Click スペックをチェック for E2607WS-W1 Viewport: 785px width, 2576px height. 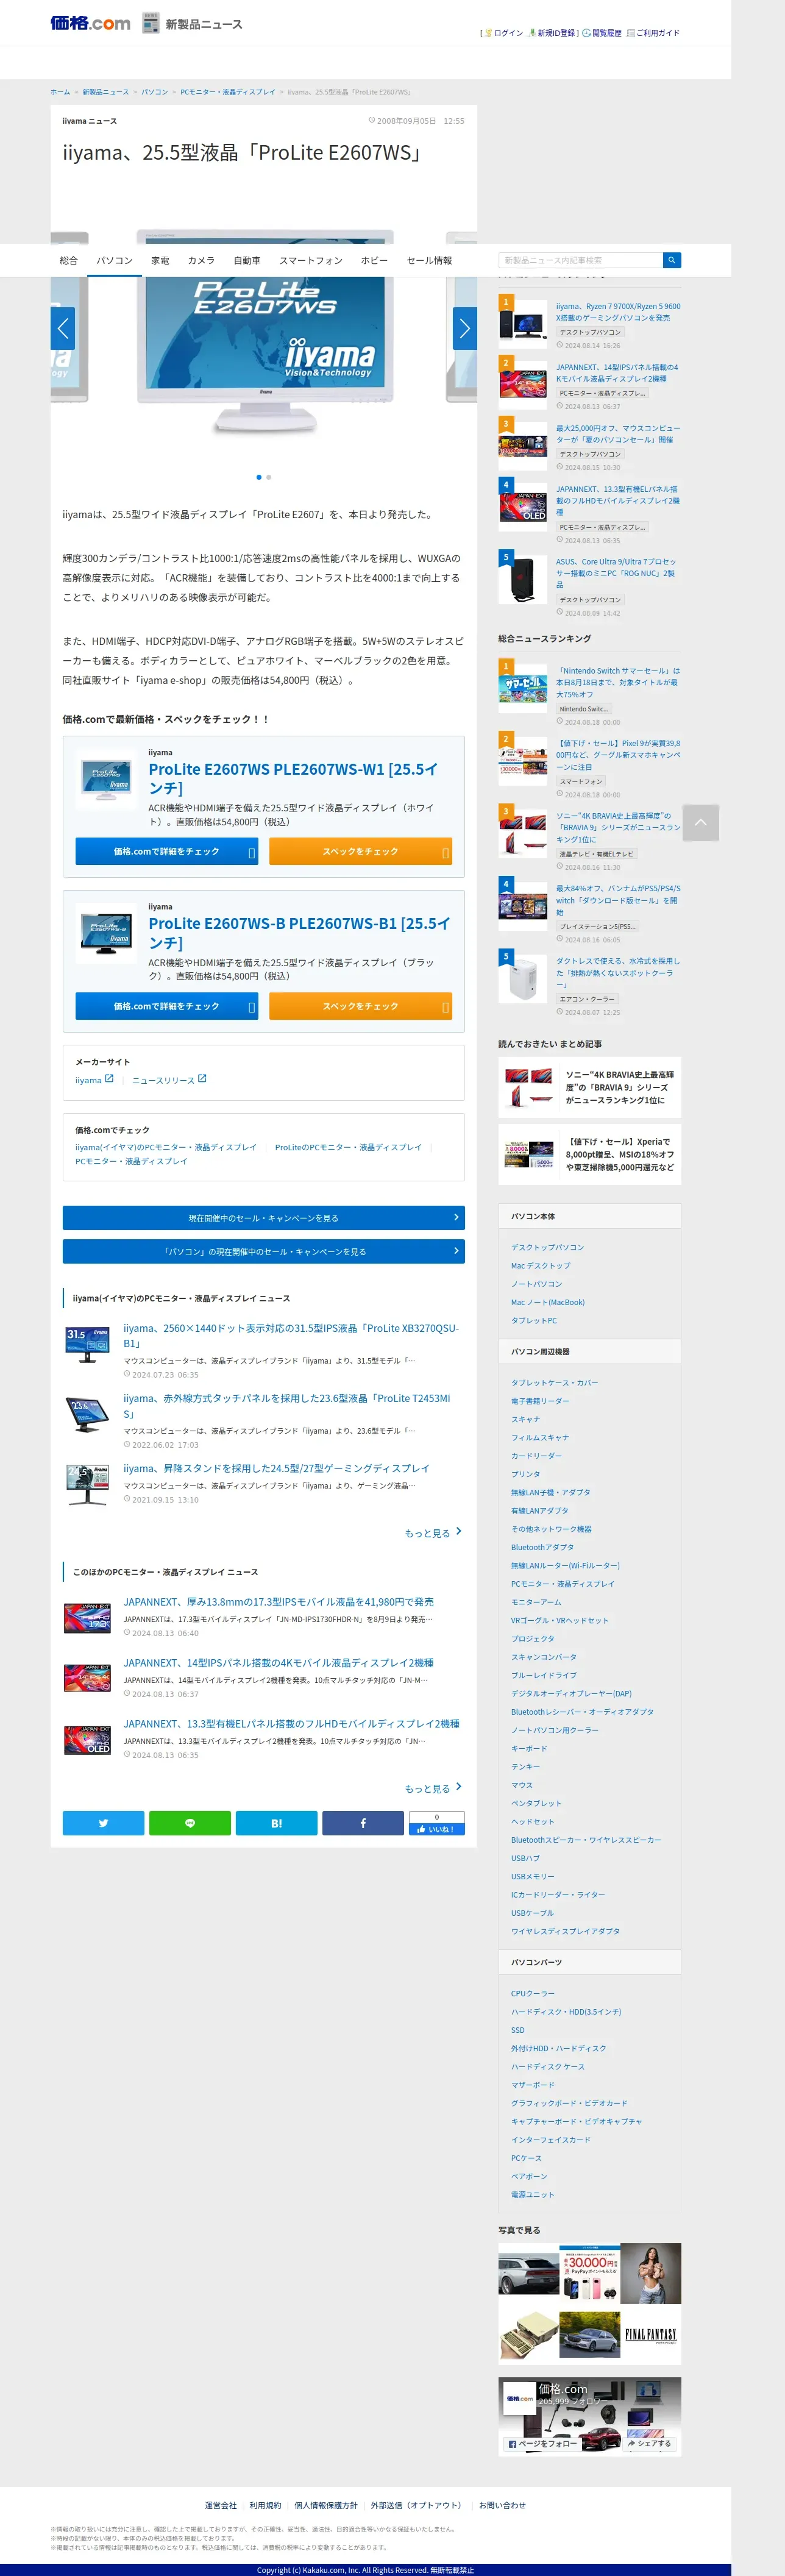click(x=360, y=851)
